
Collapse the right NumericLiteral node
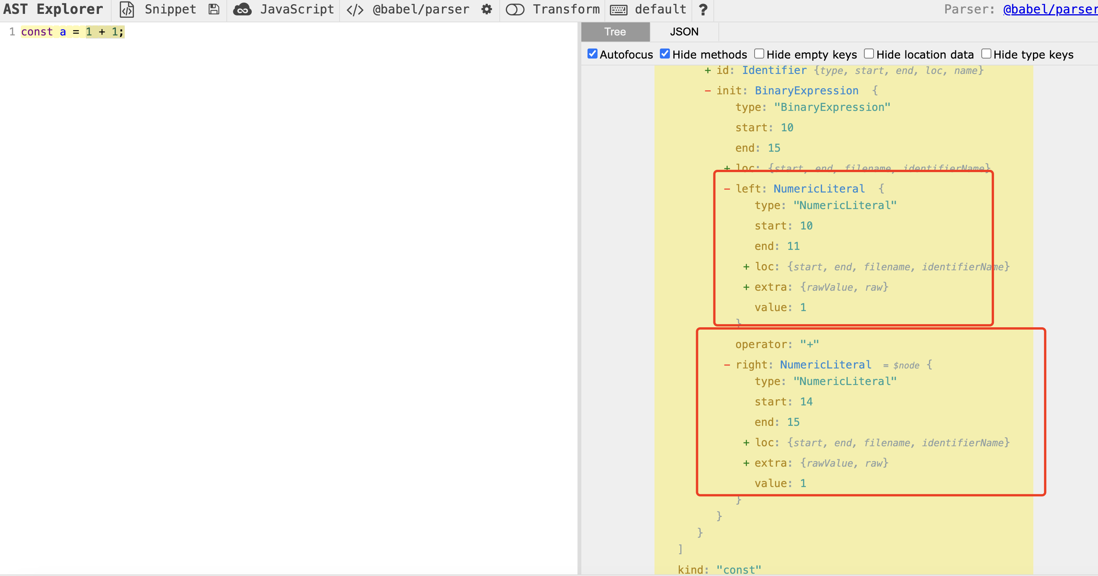pyautogui.click(x=727, y=365)
